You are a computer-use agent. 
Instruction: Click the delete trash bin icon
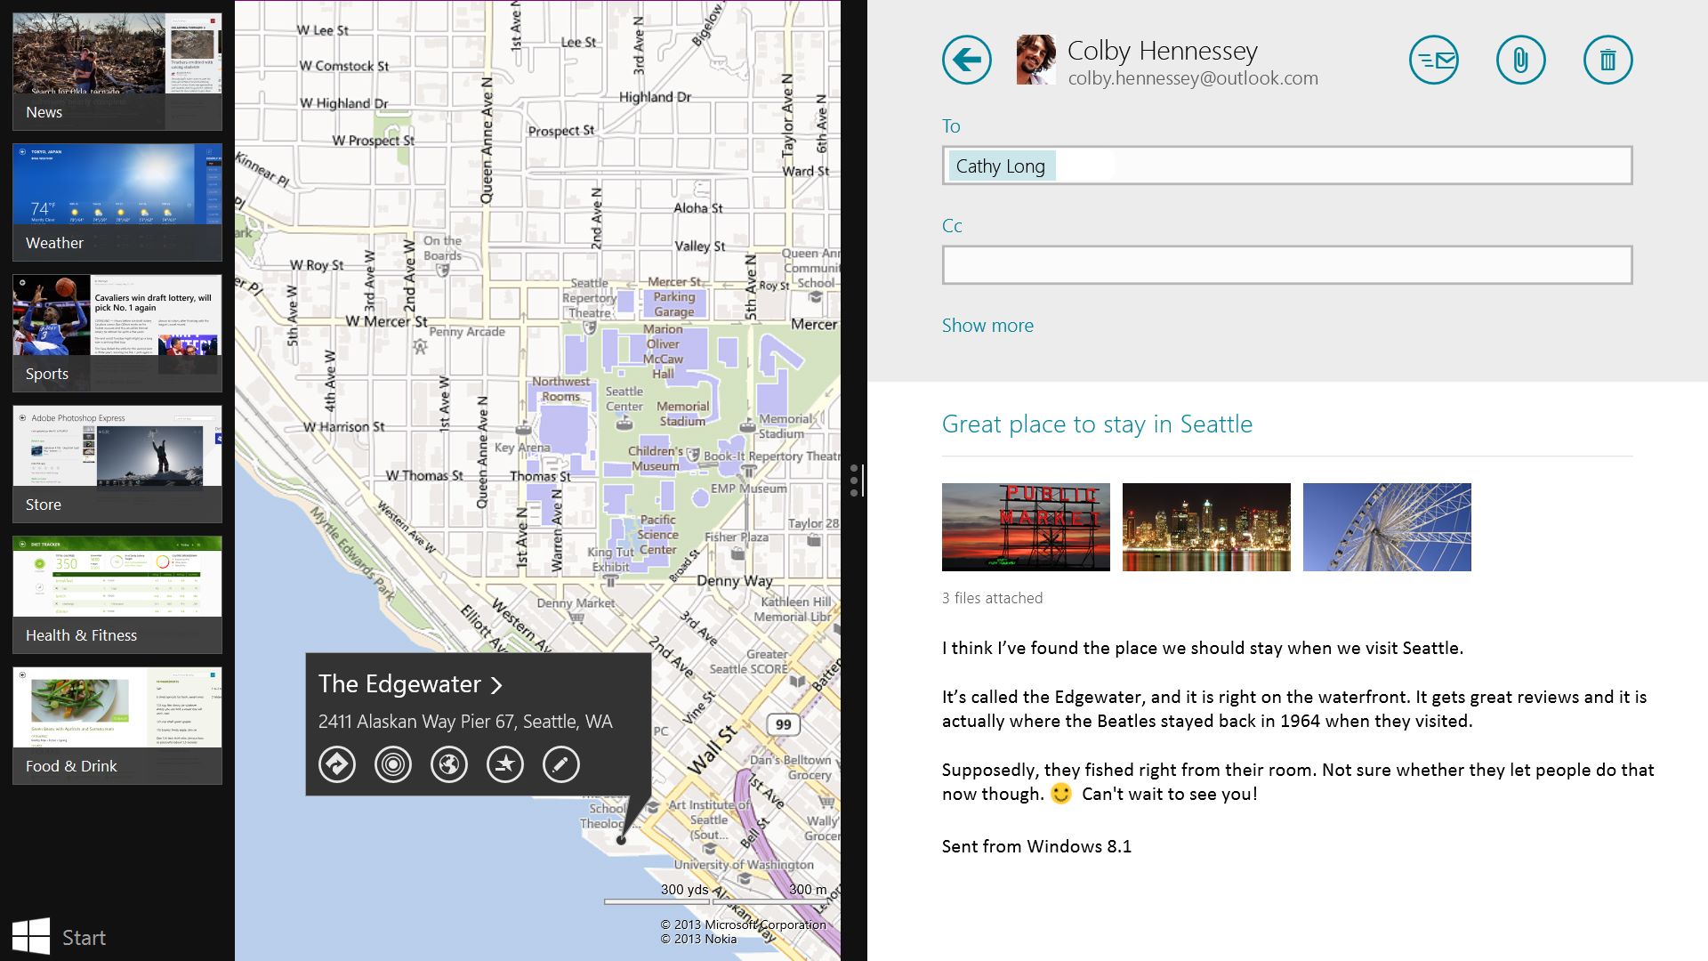pyautogui.click(x=1607, y=60)
